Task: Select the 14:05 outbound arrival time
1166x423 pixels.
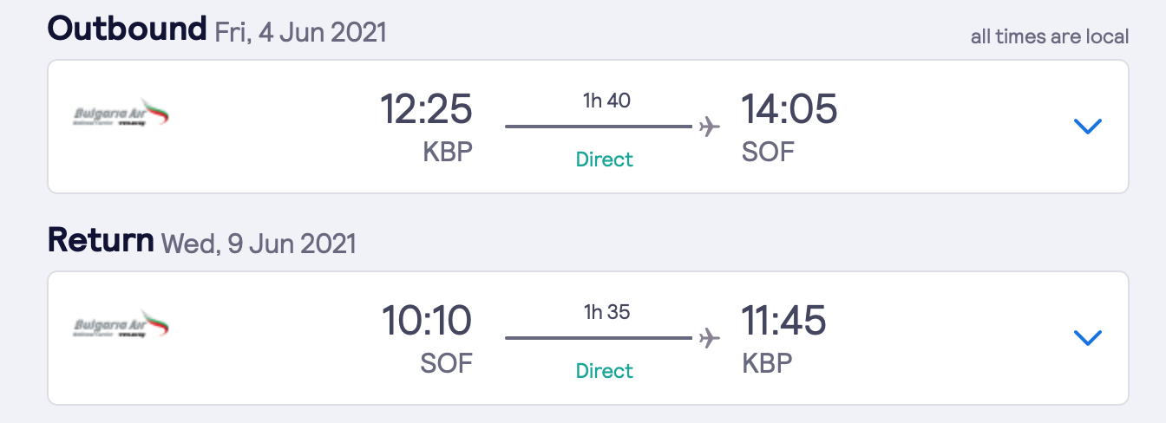Action: click(x=789, y=110)
